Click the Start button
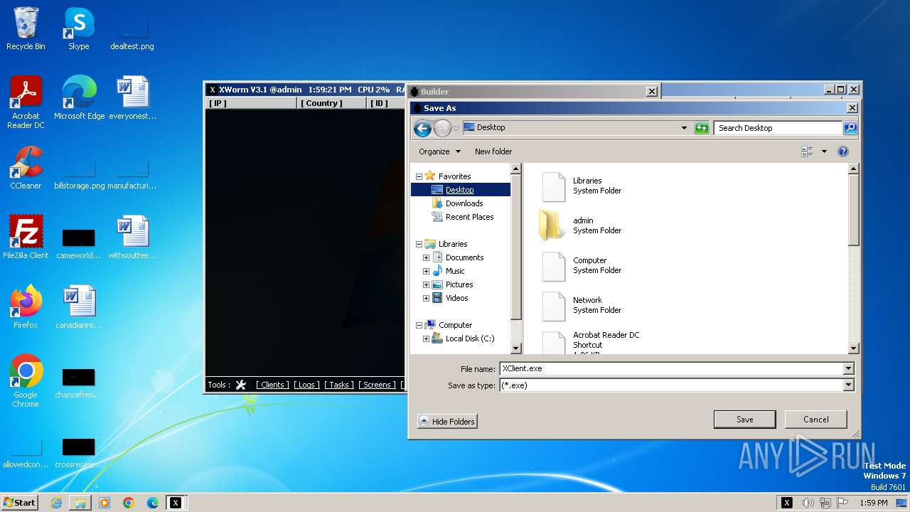 click(x=19, y=503)
